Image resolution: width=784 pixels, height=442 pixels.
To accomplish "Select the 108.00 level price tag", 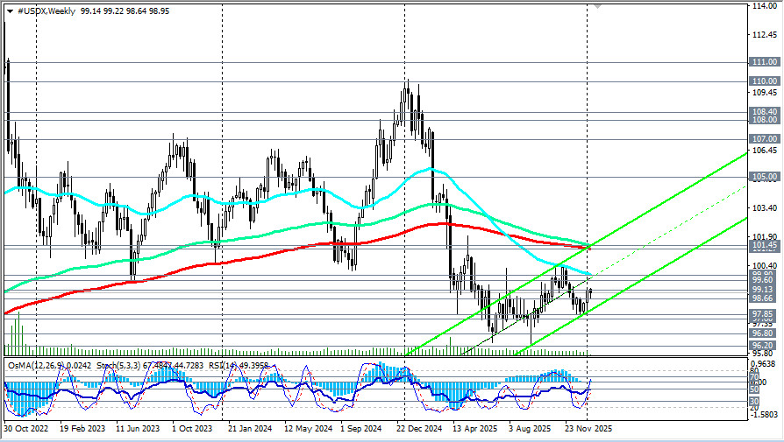I will [x=765, y=120].
